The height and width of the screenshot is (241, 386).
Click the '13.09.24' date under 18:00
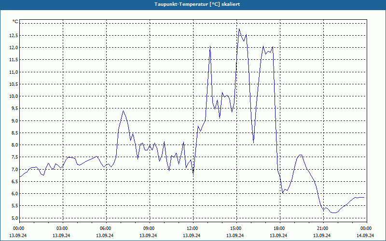278,235
